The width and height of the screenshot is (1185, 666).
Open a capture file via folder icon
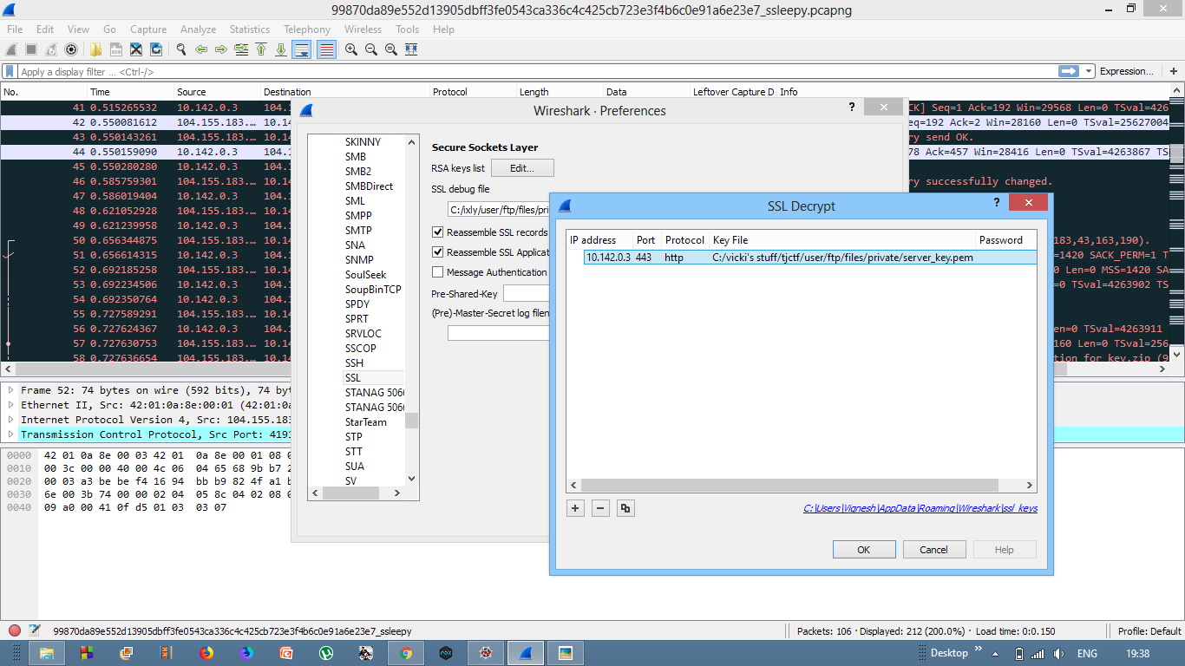coord(96,49)
